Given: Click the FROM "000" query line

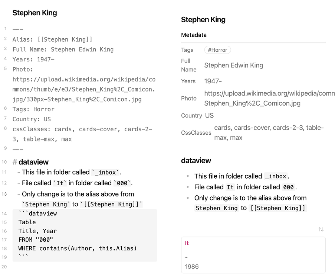Looking at the screenshot, I should [x=36, y=240].
